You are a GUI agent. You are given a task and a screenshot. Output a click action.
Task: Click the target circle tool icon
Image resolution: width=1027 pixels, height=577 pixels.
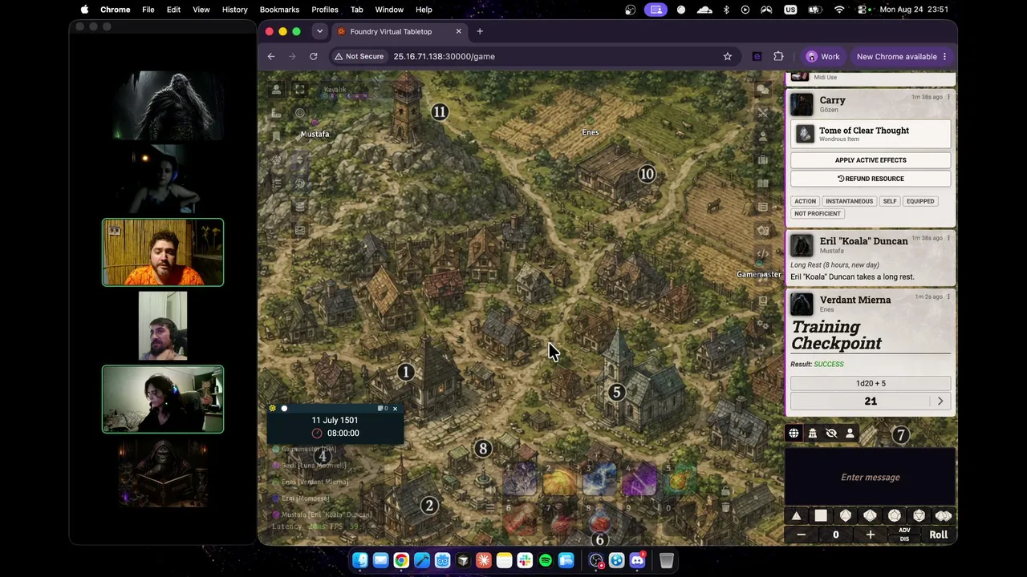(299, 113)
